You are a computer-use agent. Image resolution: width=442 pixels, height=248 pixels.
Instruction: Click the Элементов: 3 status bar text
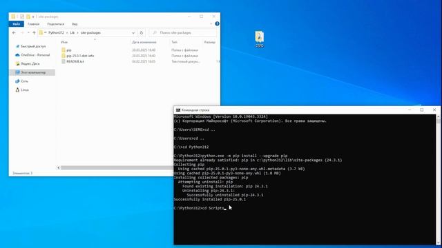[x=23, y=173]
